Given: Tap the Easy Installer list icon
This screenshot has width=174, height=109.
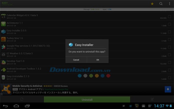Looking at the screenshot, I should coord(3,32).
